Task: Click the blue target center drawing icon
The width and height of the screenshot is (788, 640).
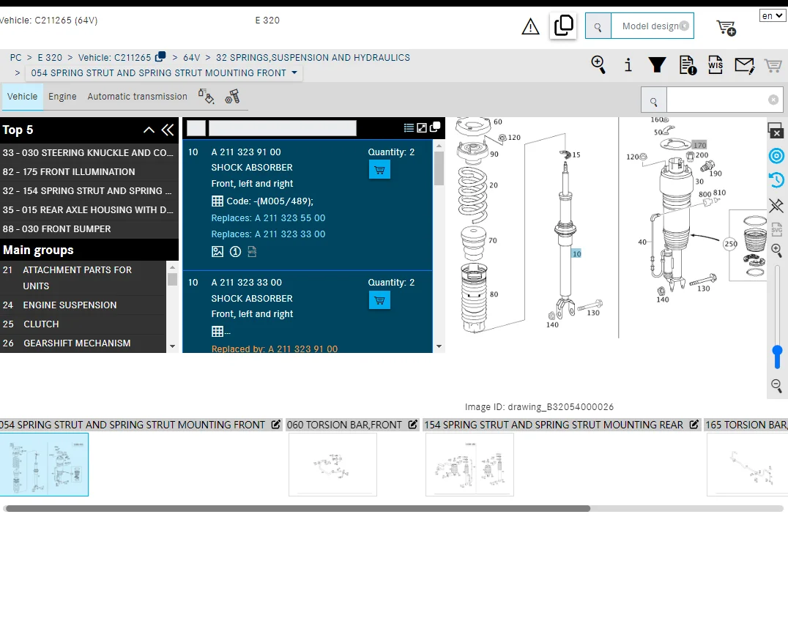Action: point(776,156)
